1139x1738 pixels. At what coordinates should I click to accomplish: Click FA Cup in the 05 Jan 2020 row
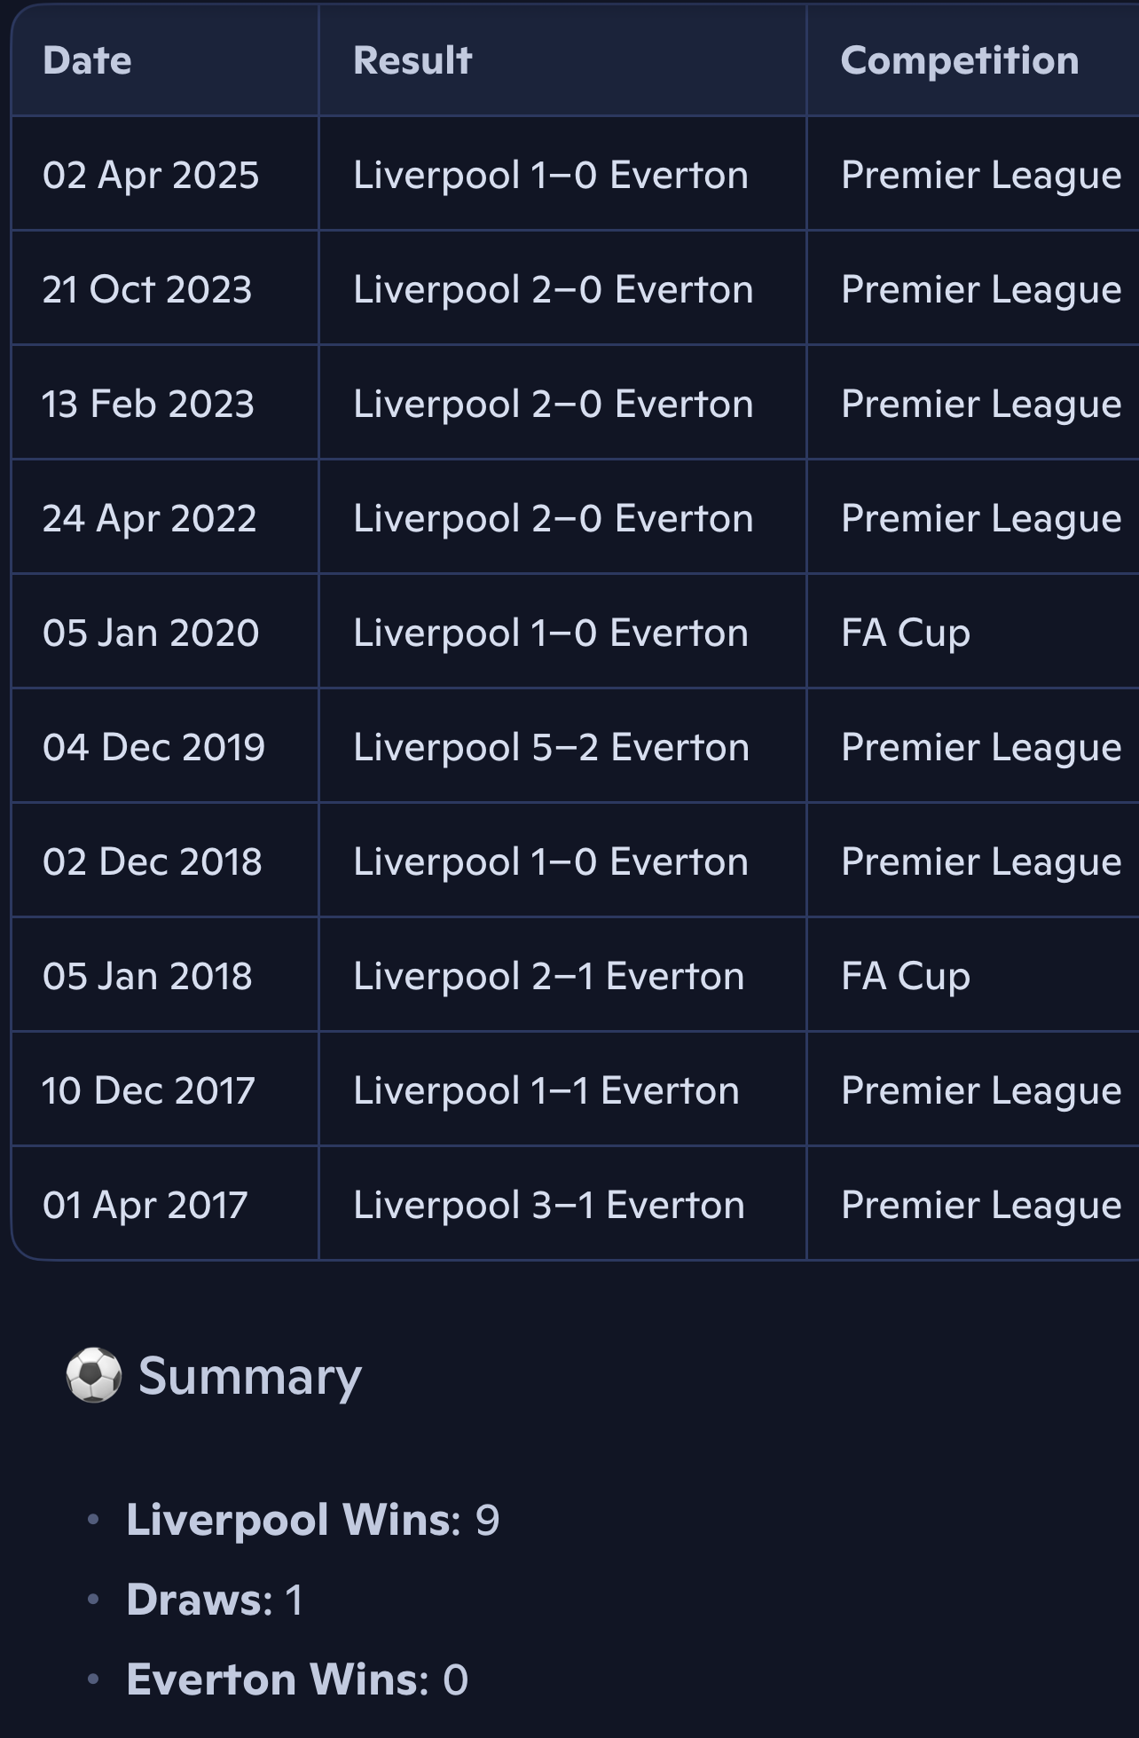pyautogui.click(x=905, y=633)
